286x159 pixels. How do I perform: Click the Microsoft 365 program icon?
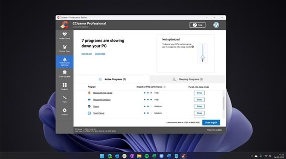89,93
